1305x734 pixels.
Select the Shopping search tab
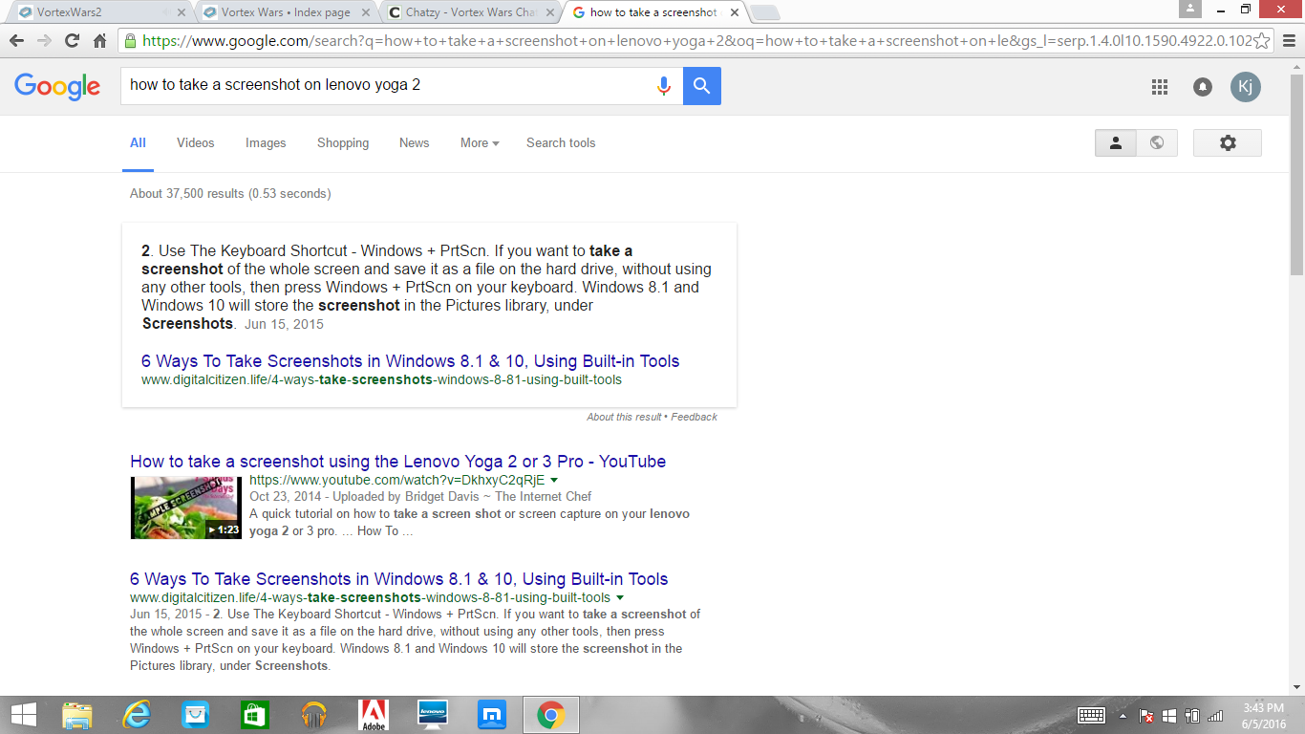pos(343,142)
